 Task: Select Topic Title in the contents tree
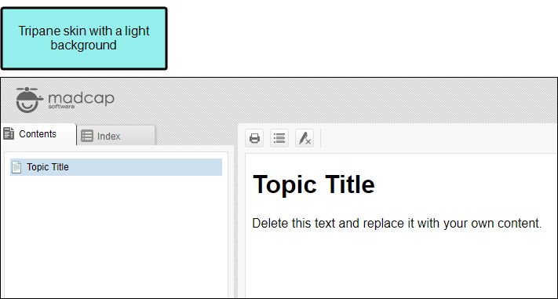click(x=116, y=167)
